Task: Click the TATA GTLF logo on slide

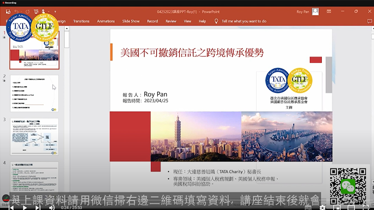Action: pyautogui.click(x=289, y=80)
